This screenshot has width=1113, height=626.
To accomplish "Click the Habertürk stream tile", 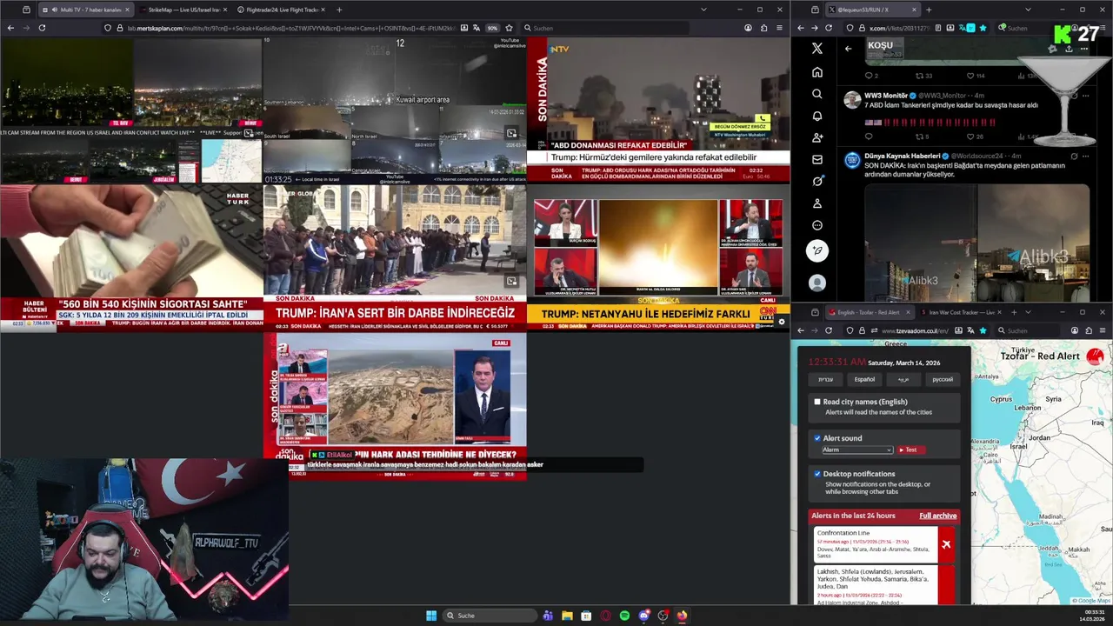I will pos(131,257).
